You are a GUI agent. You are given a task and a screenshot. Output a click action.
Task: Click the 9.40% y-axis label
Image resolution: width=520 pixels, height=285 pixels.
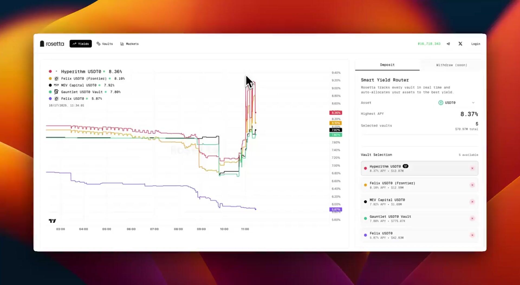tap(336, 73)
